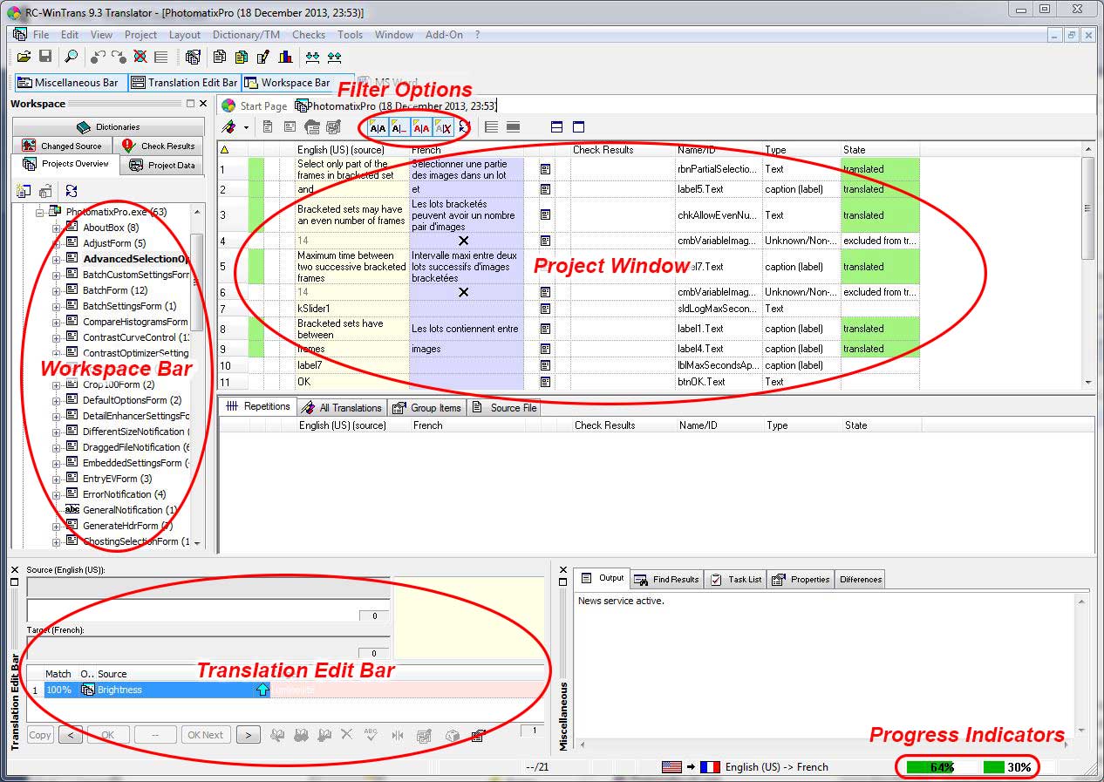Expand the AboutBox (8) tree node
Screen dimensions: 1104x782
point(57,228)
